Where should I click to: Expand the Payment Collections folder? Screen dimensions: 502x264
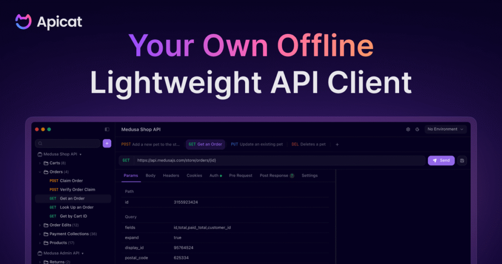pyautogui.click(x=40, y=234)
